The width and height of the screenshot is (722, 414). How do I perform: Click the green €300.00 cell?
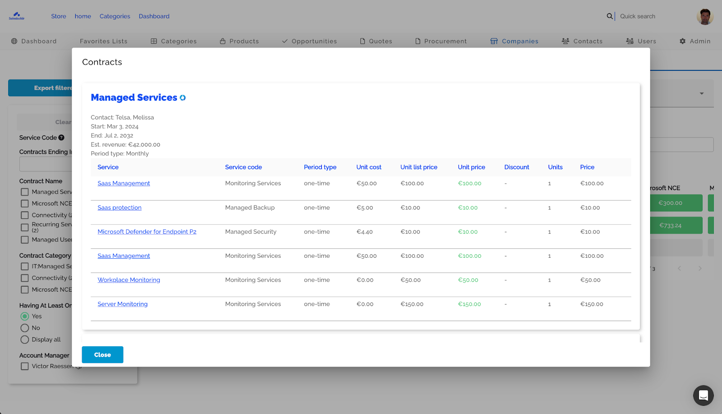pos(676,203)
